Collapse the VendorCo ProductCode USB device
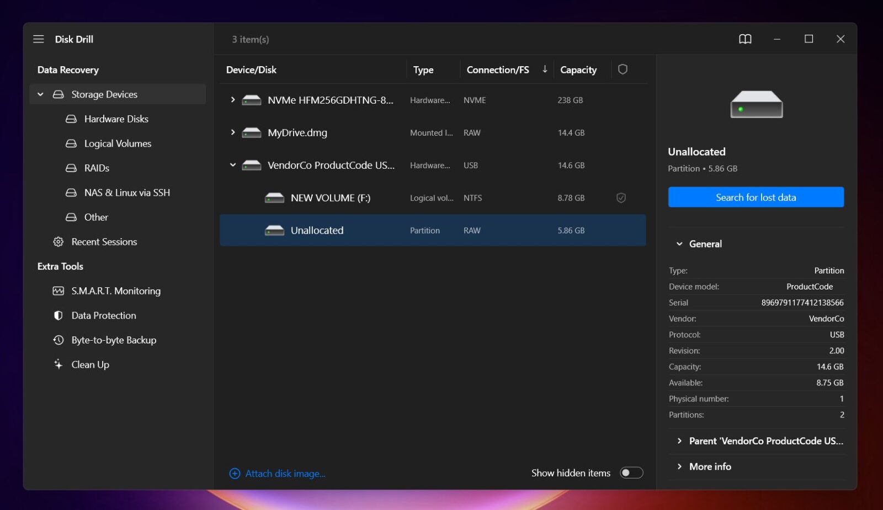Viewport: 883px width, 510px height. point(232,164)
